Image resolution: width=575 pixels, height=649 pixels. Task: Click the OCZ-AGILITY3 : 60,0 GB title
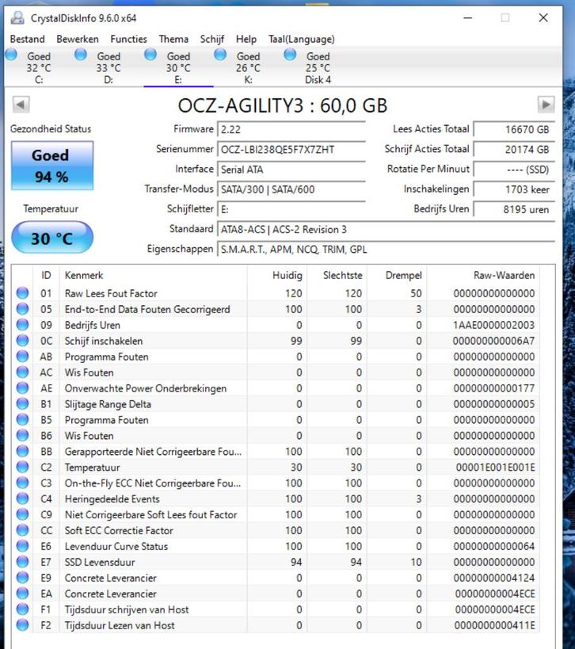pyautogui.click(x=283, y=105)
